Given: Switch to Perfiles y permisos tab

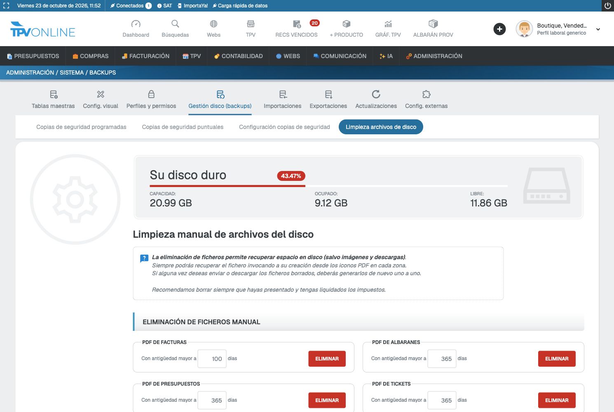Looking at the screenshot, I should point(151,100).
